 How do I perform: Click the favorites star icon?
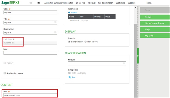click(x=31, y=3)
